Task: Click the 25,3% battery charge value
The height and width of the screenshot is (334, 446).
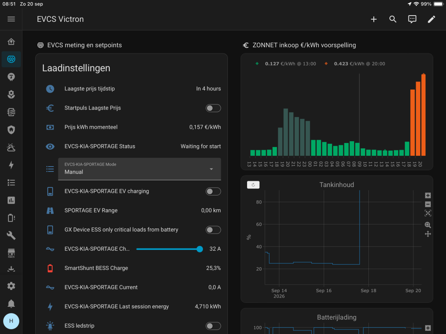Action: coord(213,268)
